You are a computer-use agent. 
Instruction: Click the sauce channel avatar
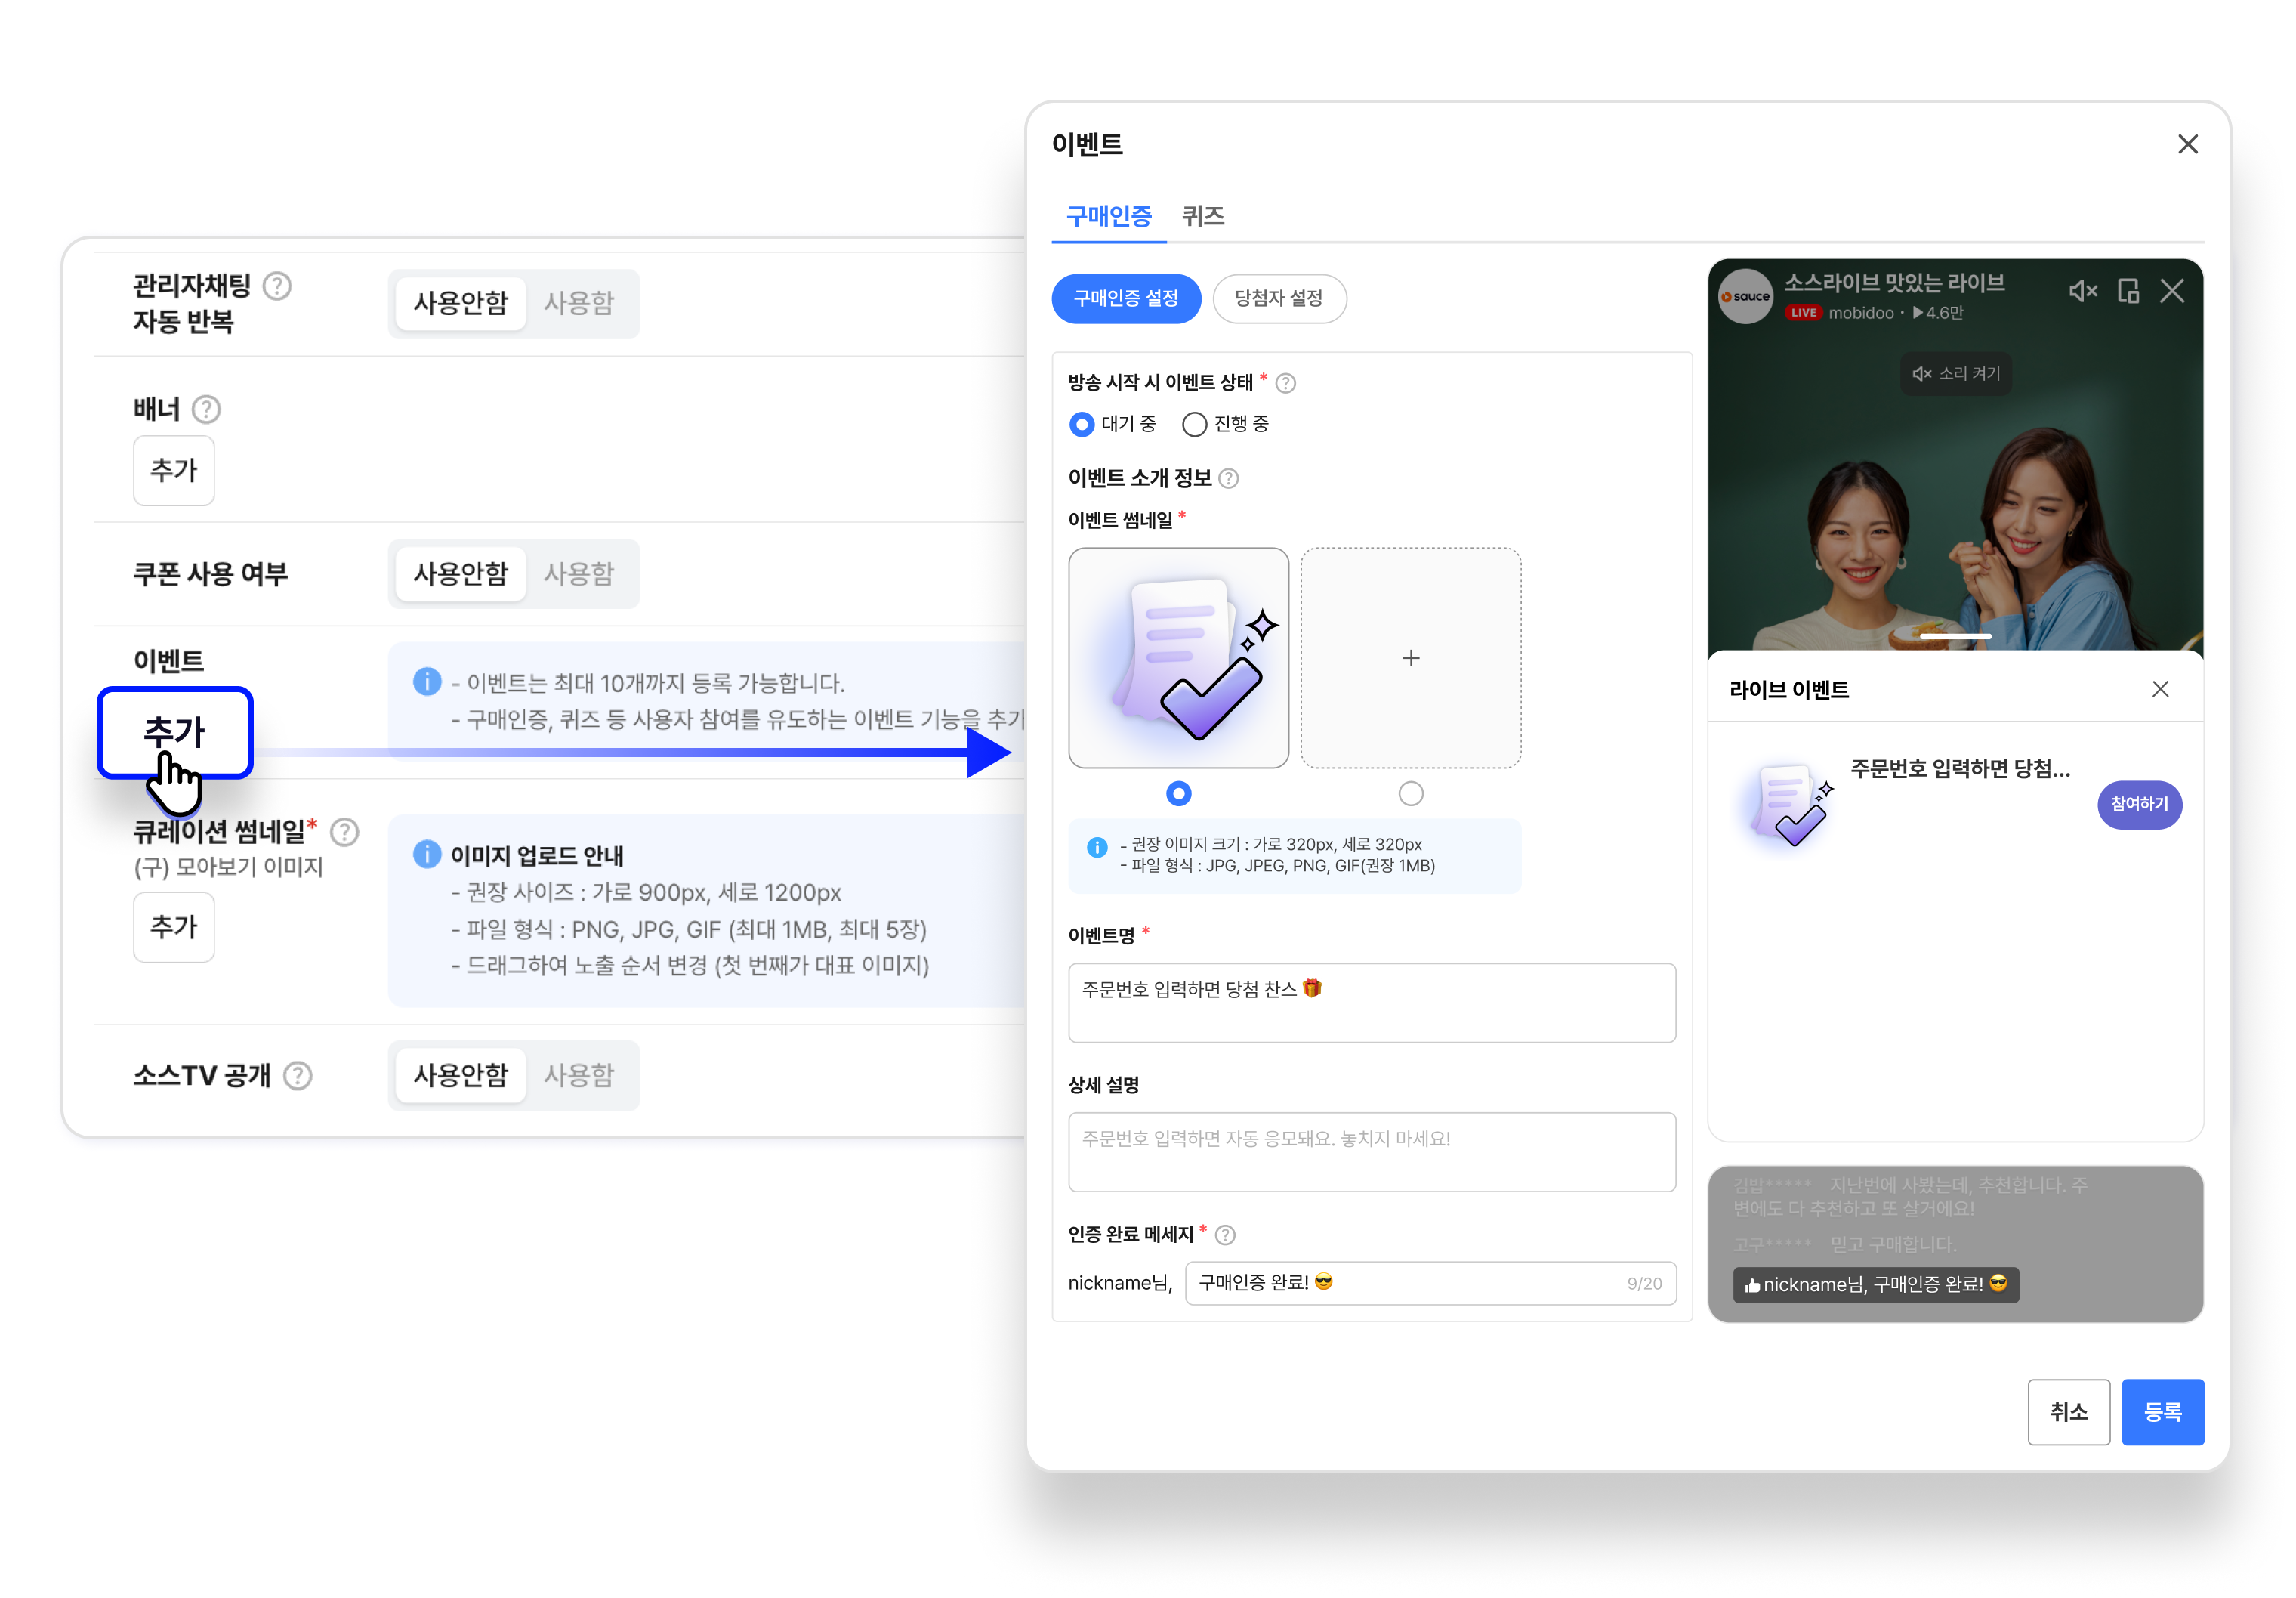(x=1745, y=296)
